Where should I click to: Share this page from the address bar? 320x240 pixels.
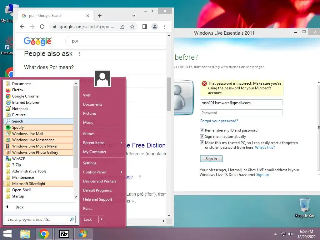point(122,27)
